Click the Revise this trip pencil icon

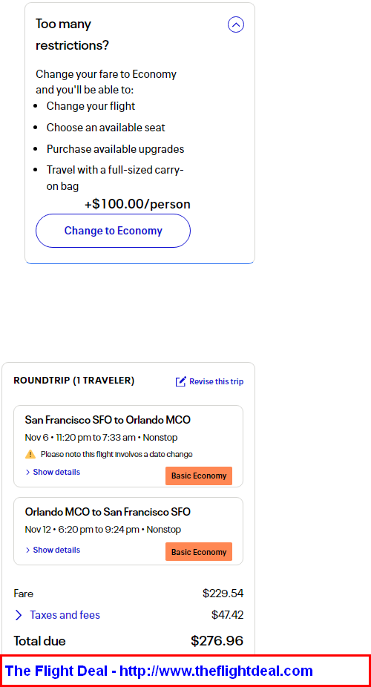pos(181,381)
